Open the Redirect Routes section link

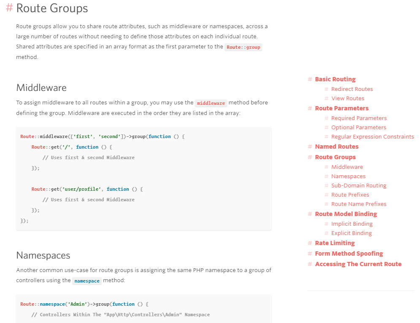tap(352, 89)
